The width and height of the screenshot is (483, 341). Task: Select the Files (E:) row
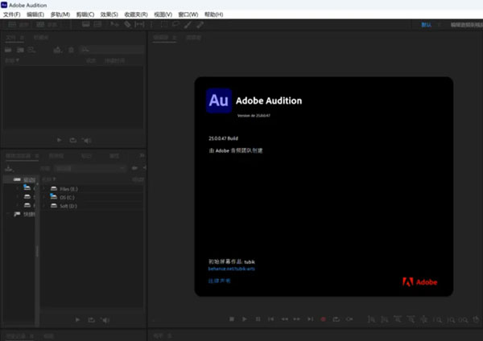coord(93,189)
